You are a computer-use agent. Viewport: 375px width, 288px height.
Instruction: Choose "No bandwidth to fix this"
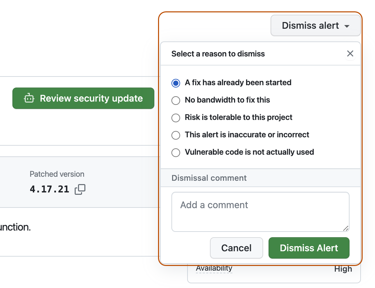[x=176, y=100]
